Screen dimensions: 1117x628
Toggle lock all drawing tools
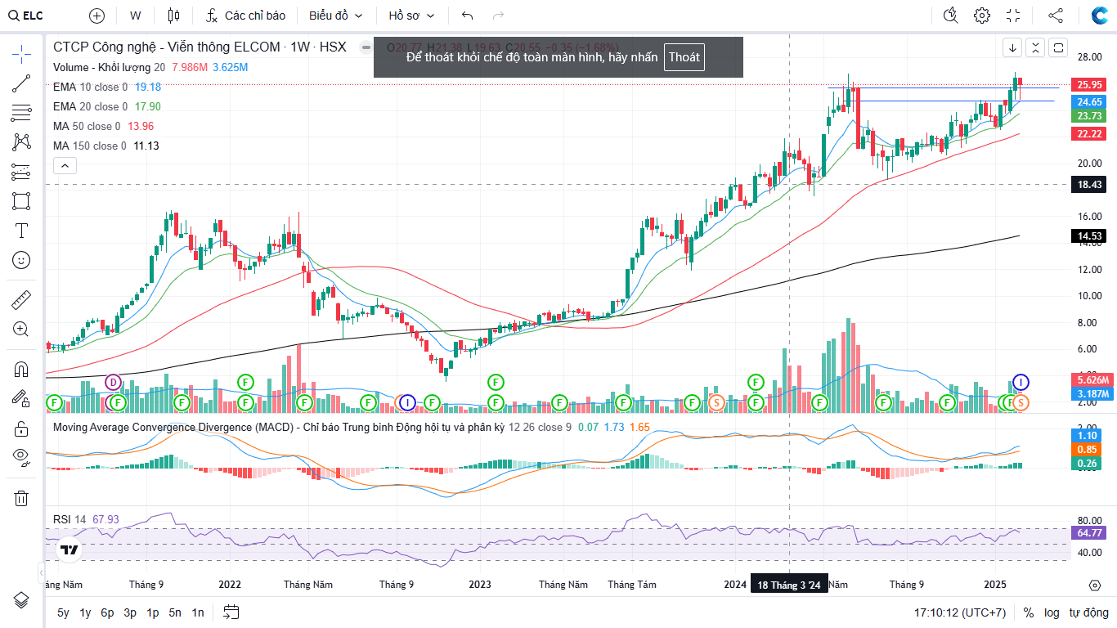click(x=21, y=428)
